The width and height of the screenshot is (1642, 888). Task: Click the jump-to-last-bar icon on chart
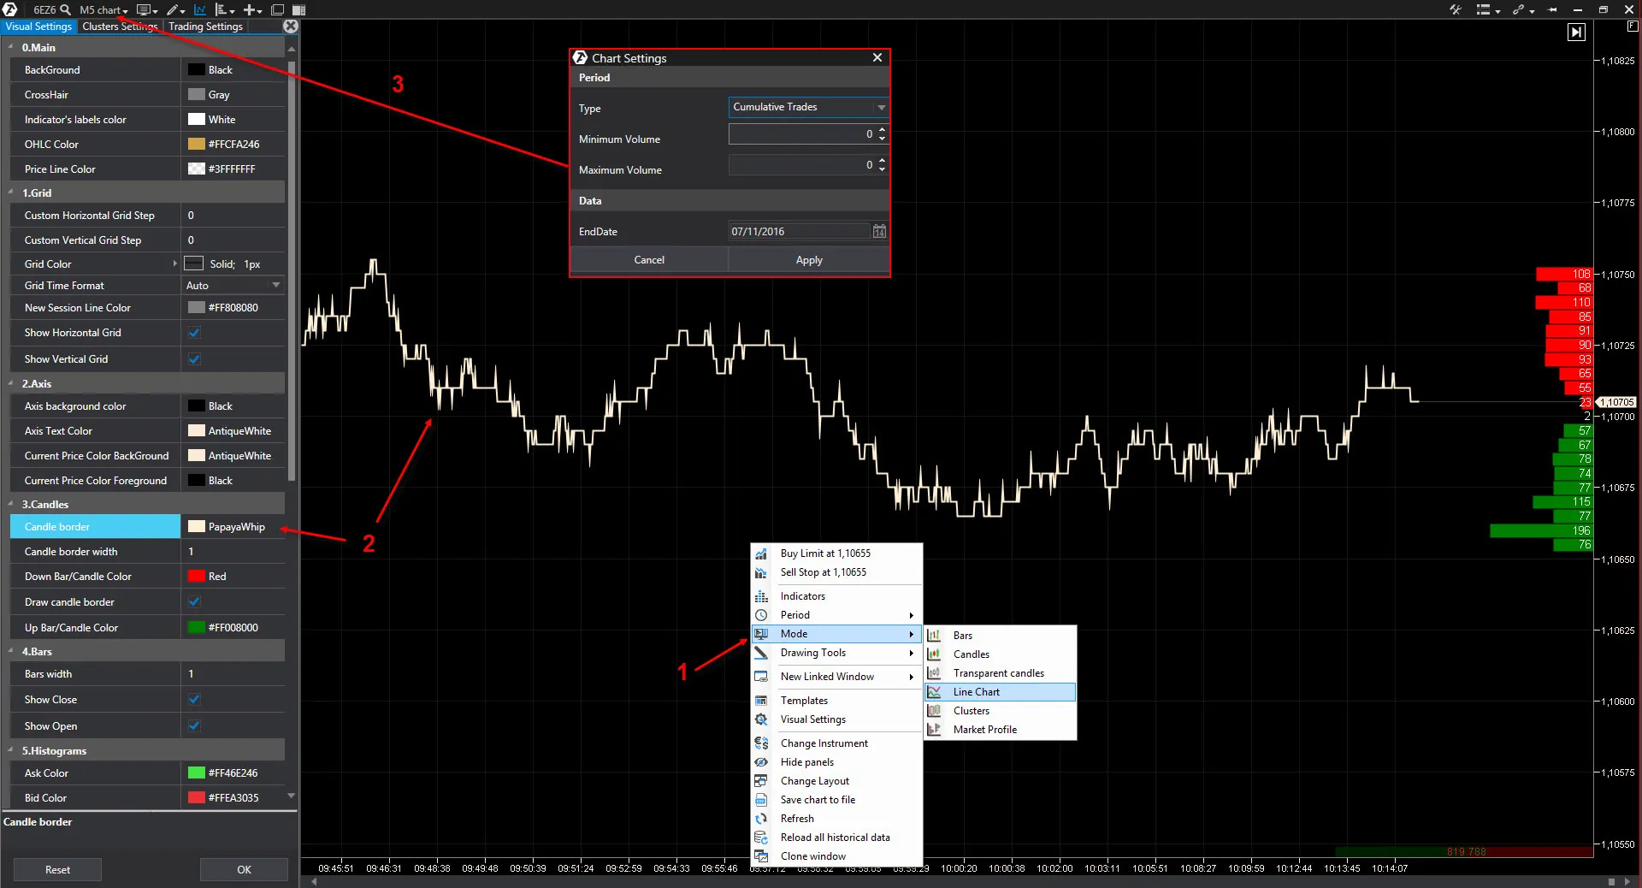[x=1576, y=33]
